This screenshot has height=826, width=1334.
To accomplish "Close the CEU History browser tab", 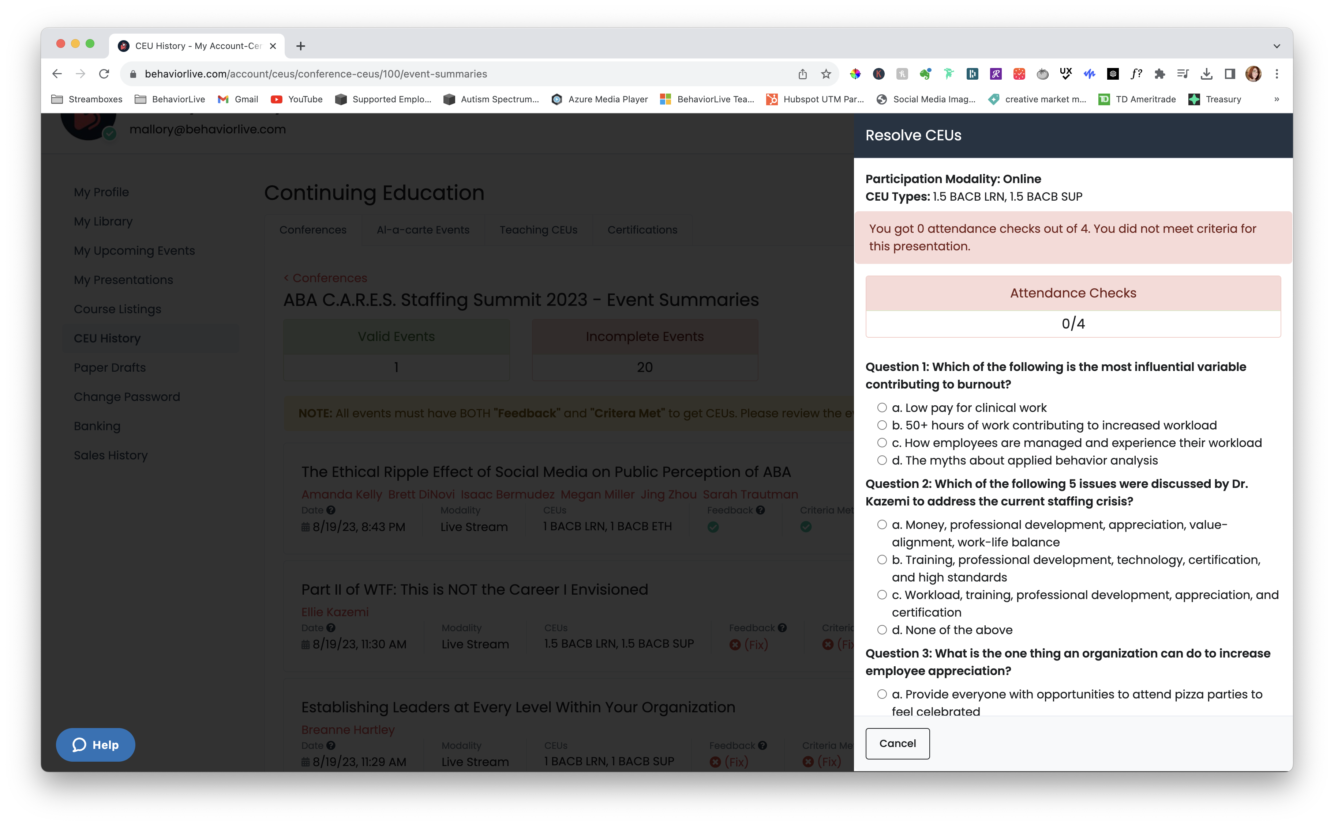I will [x=273, y=46].
